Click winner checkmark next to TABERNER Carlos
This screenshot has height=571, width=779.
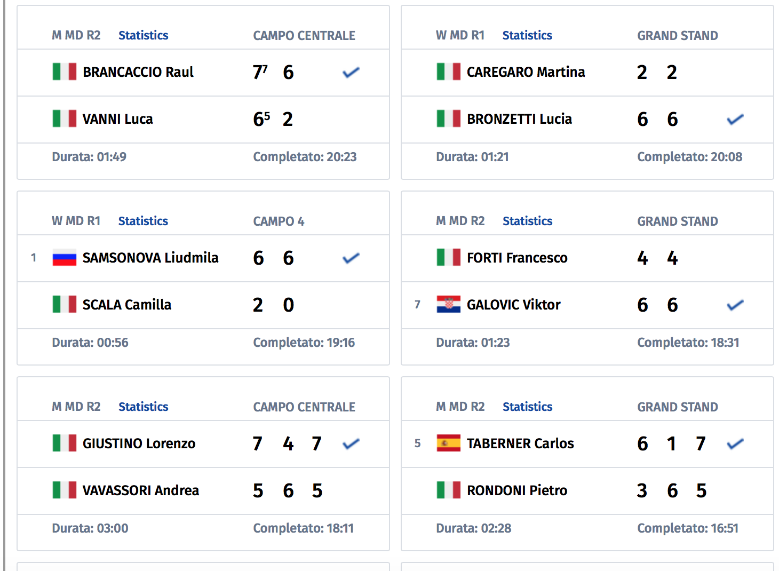click(735, 443)
